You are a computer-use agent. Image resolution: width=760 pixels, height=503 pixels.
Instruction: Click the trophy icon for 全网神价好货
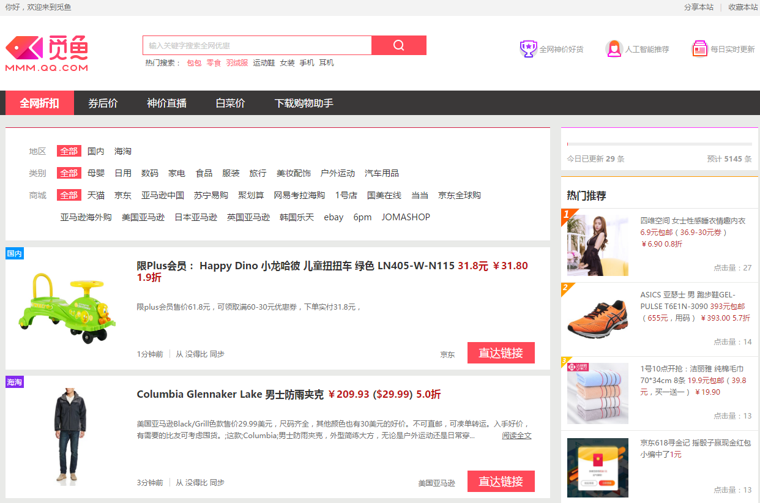528,49
